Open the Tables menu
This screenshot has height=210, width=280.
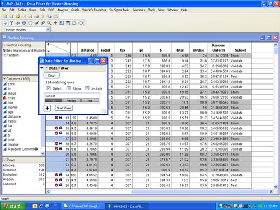(x=22, y=10)
